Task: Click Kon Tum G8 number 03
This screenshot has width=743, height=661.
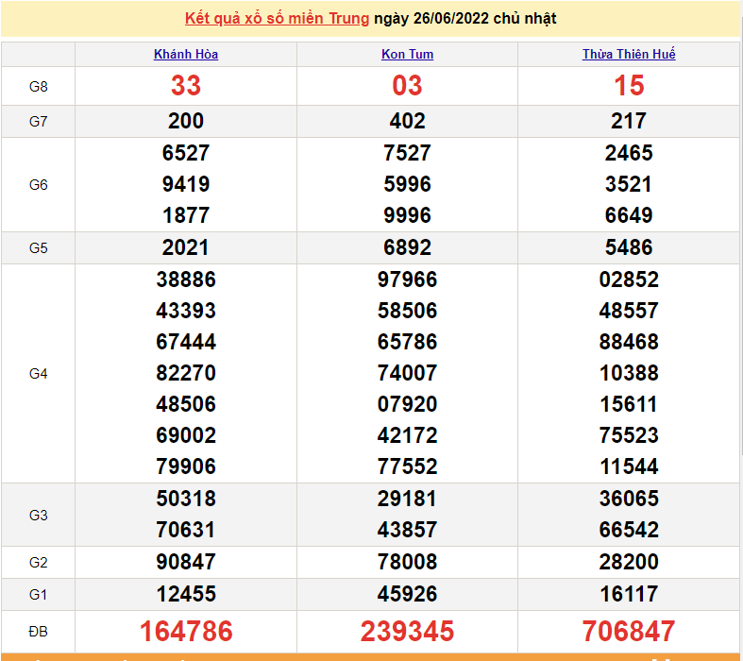Action: tap(407, 86)
